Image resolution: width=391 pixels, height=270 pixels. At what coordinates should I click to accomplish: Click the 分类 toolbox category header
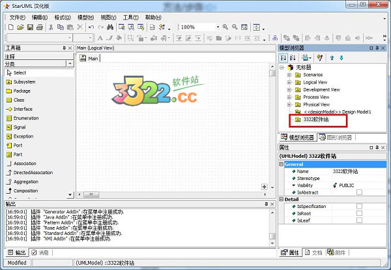[x=35, y=64]
